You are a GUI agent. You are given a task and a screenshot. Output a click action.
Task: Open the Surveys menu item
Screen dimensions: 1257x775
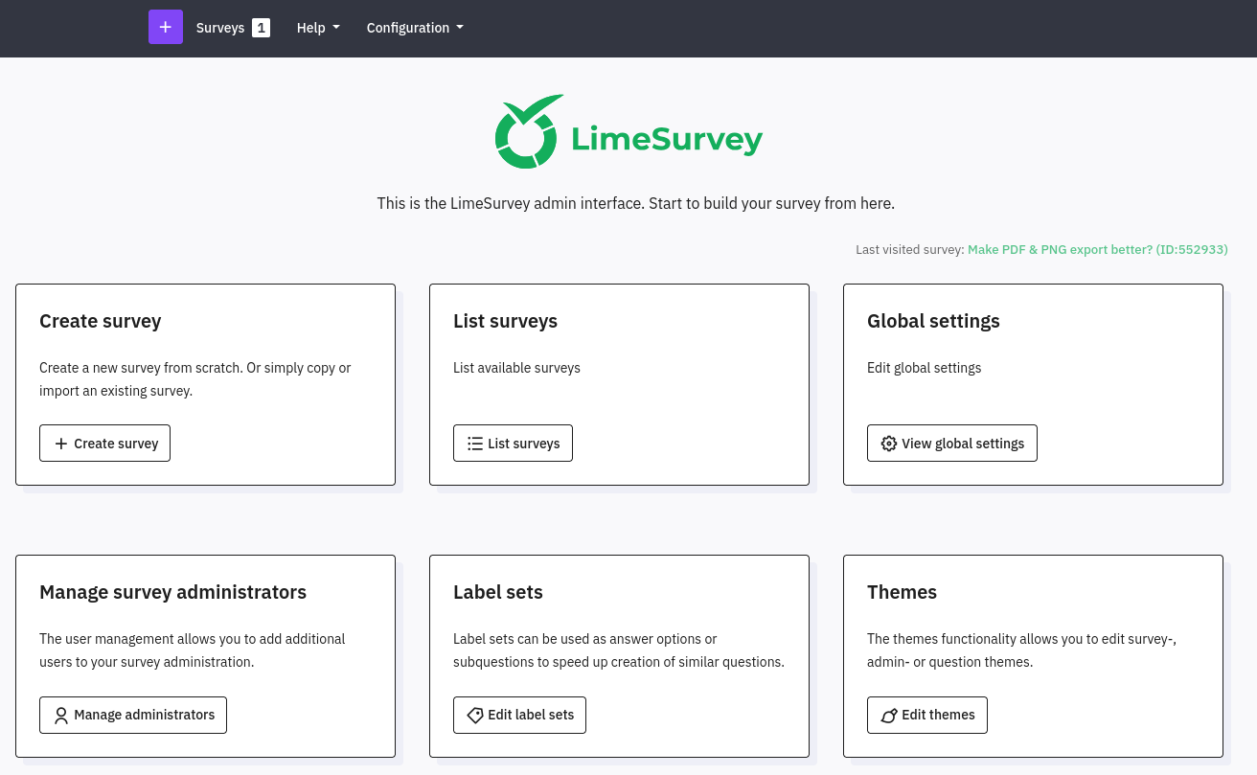(x=233, y=28)
